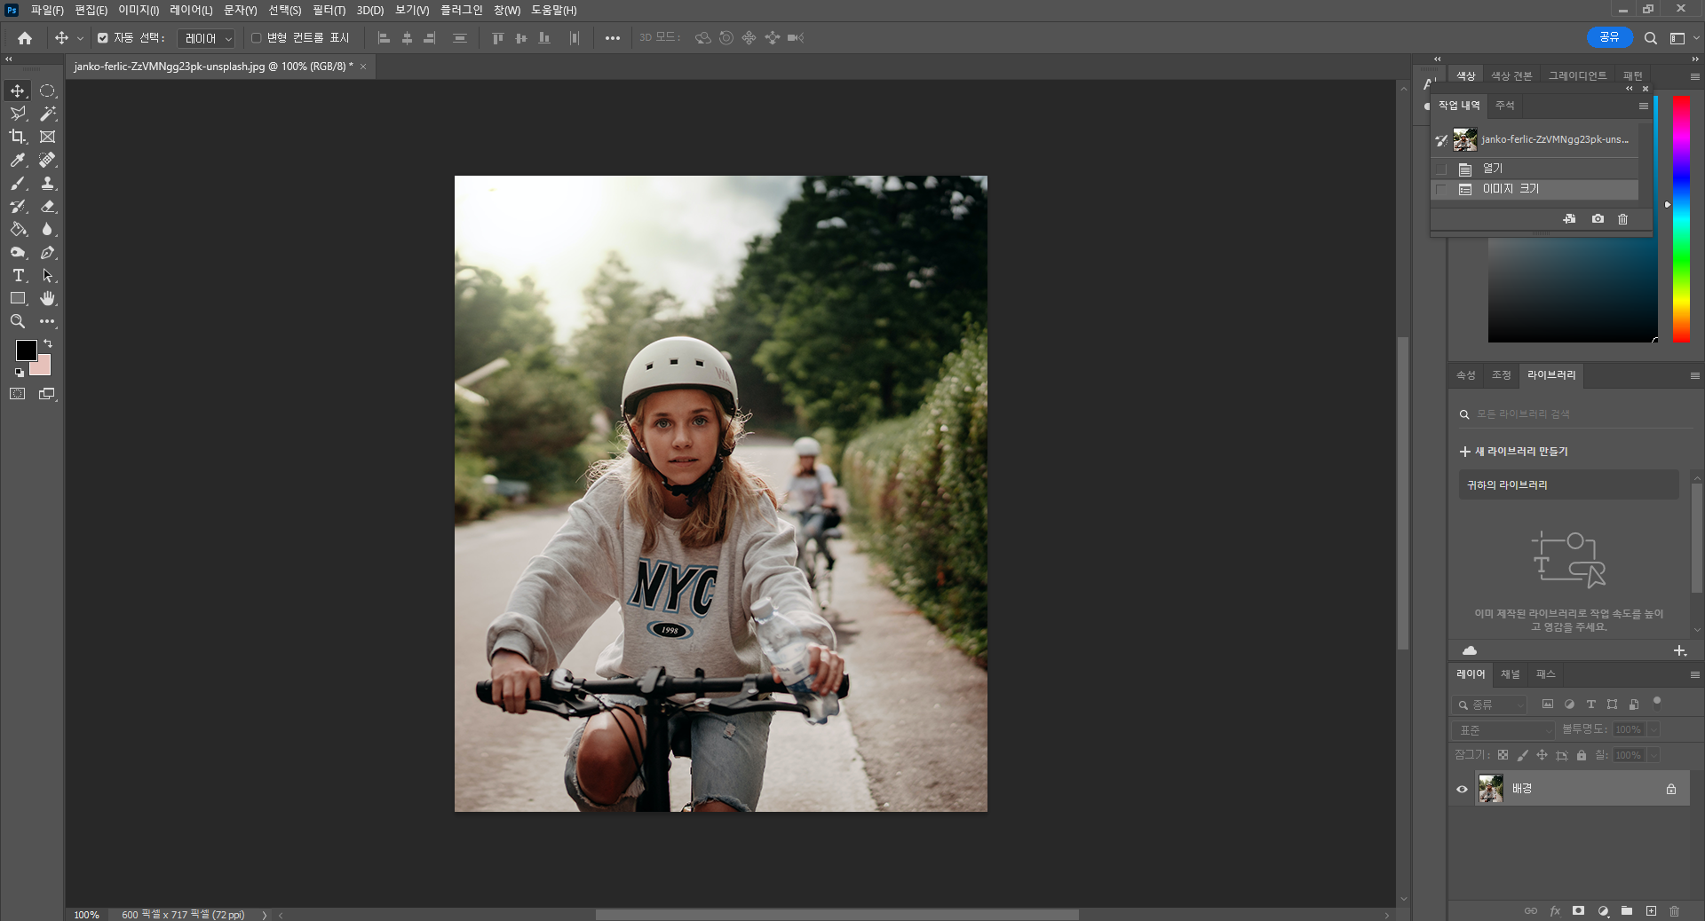Open the 레이어(L) menu

(x=191, y=10)
